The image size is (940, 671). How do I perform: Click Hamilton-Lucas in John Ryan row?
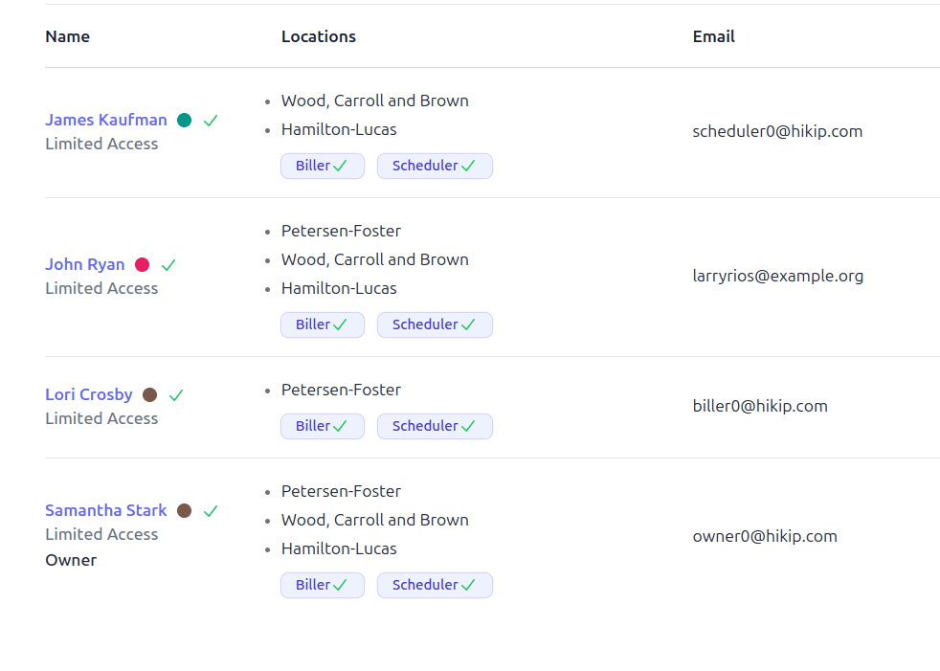pos(339,288)
